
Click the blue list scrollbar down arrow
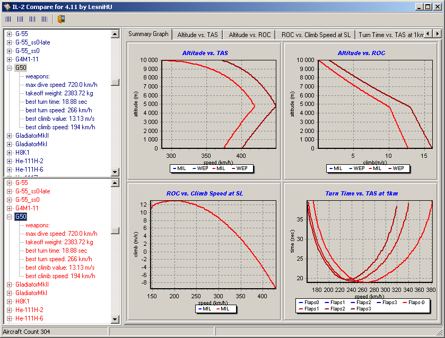tap(115, 172)
